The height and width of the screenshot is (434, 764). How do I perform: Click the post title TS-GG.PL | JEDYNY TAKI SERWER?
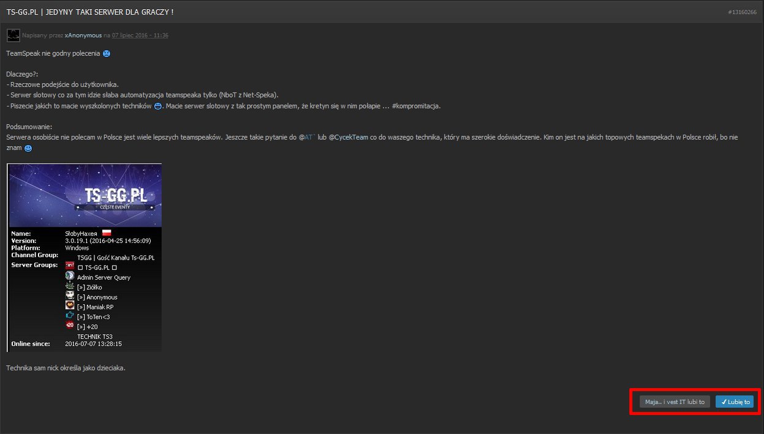(x=90, y=12)
